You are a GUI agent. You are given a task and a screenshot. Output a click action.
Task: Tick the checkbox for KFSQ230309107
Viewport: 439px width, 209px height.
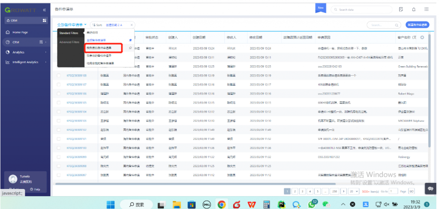58,84
